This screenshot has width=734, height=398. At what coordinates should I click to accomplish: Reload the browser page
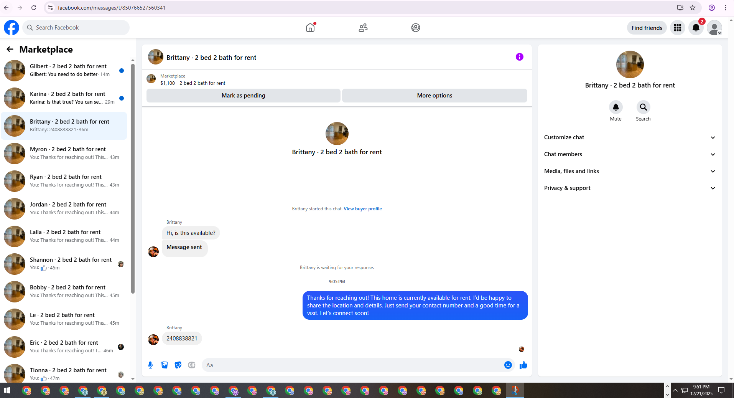(x=34, y=8)
